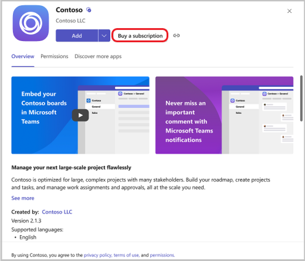
Task: Click the Manage your next large-scale project heading
Action: [71, 168]
